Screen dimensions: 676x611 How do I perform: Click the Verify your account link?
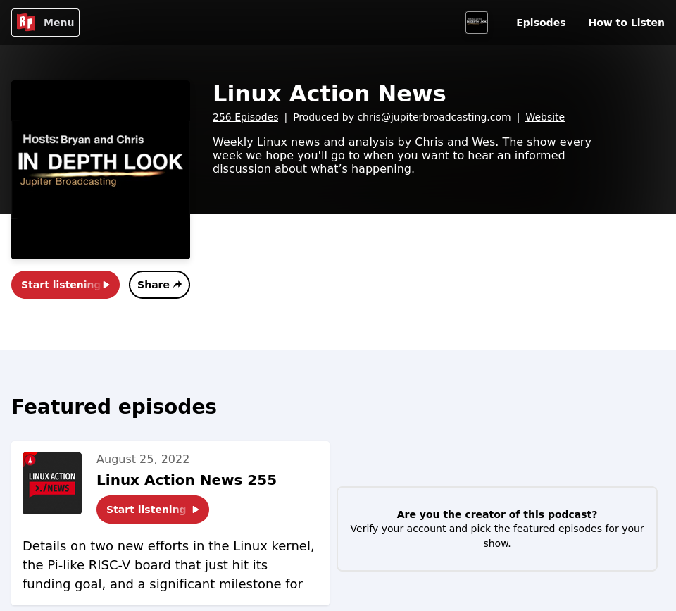(x=398, y=529)
